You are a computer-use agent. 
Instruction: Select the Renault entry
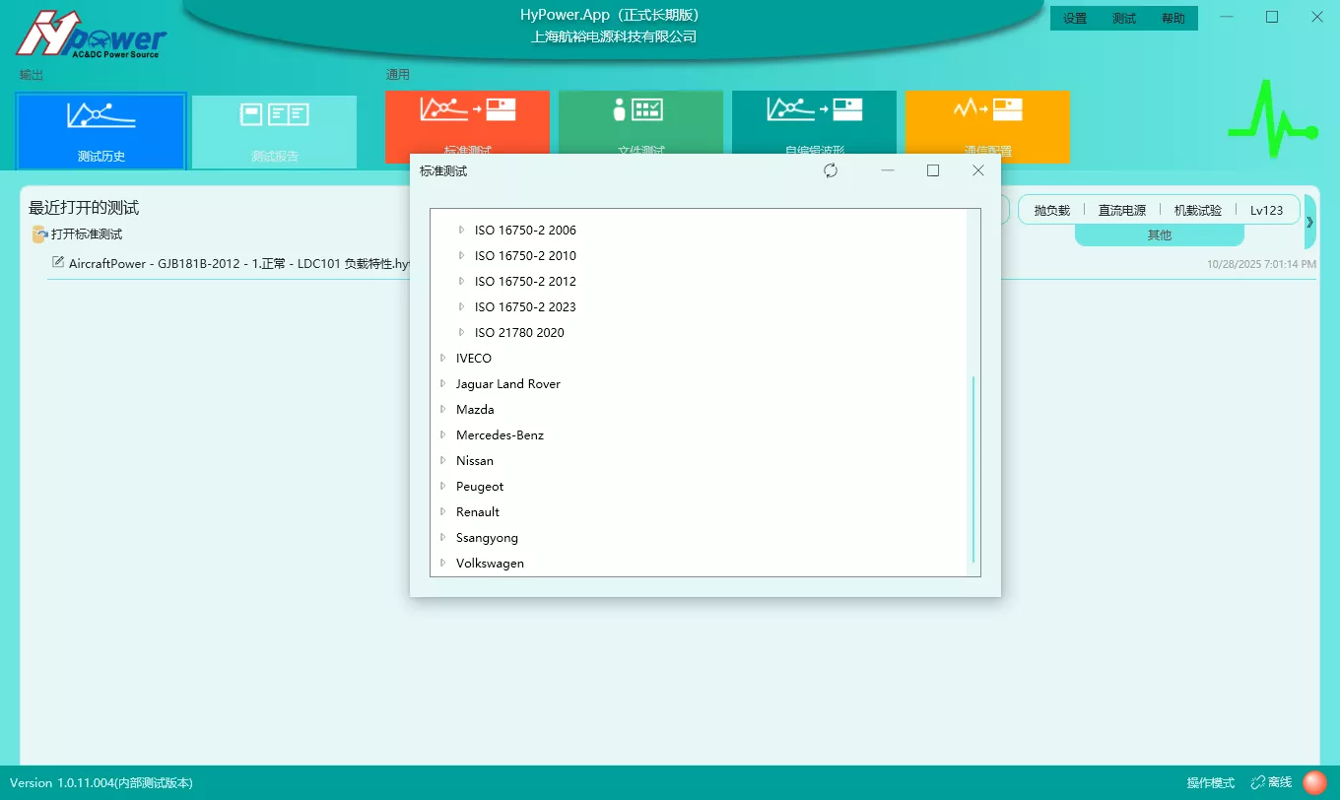[478, 511]
